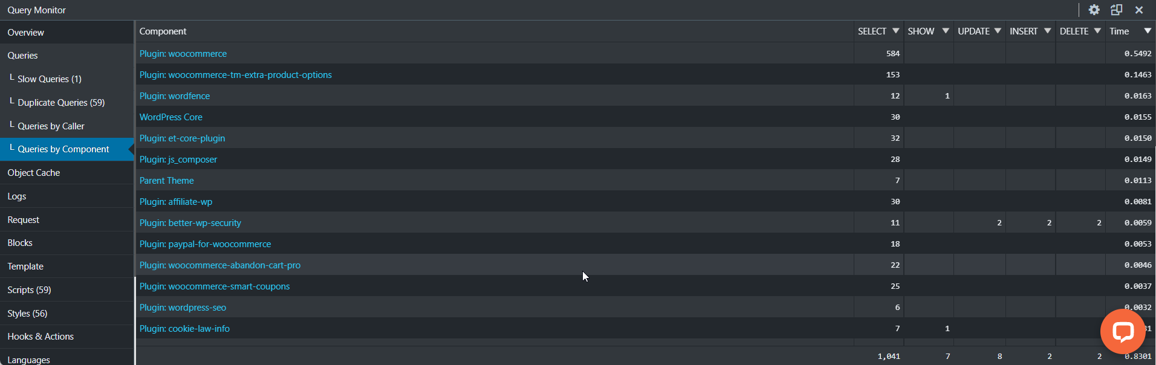Open the INSERT column sort arrow

pyautogui.click(x=1047, y=31)
